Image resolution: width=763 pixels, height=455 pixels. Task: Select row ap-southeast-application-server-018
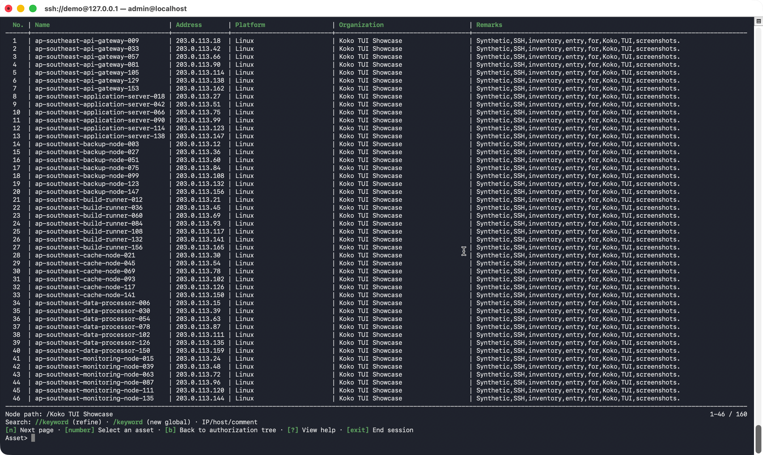pyautogui.click(x=376, y=96)
